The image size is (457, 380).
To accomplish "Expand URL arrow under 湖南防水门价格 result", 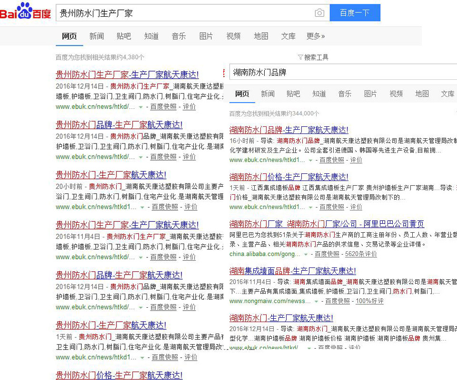I will coord(310,207).
